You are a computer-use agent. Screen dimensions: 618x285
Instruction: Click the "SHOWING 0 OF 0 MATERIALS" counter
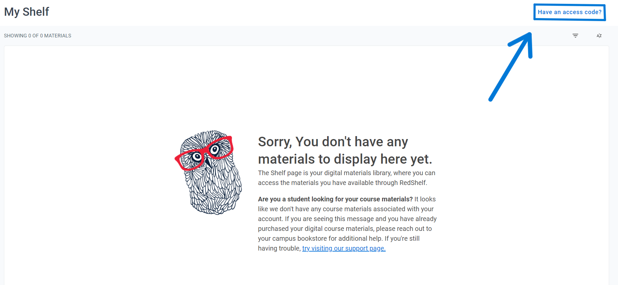point(38,36)
